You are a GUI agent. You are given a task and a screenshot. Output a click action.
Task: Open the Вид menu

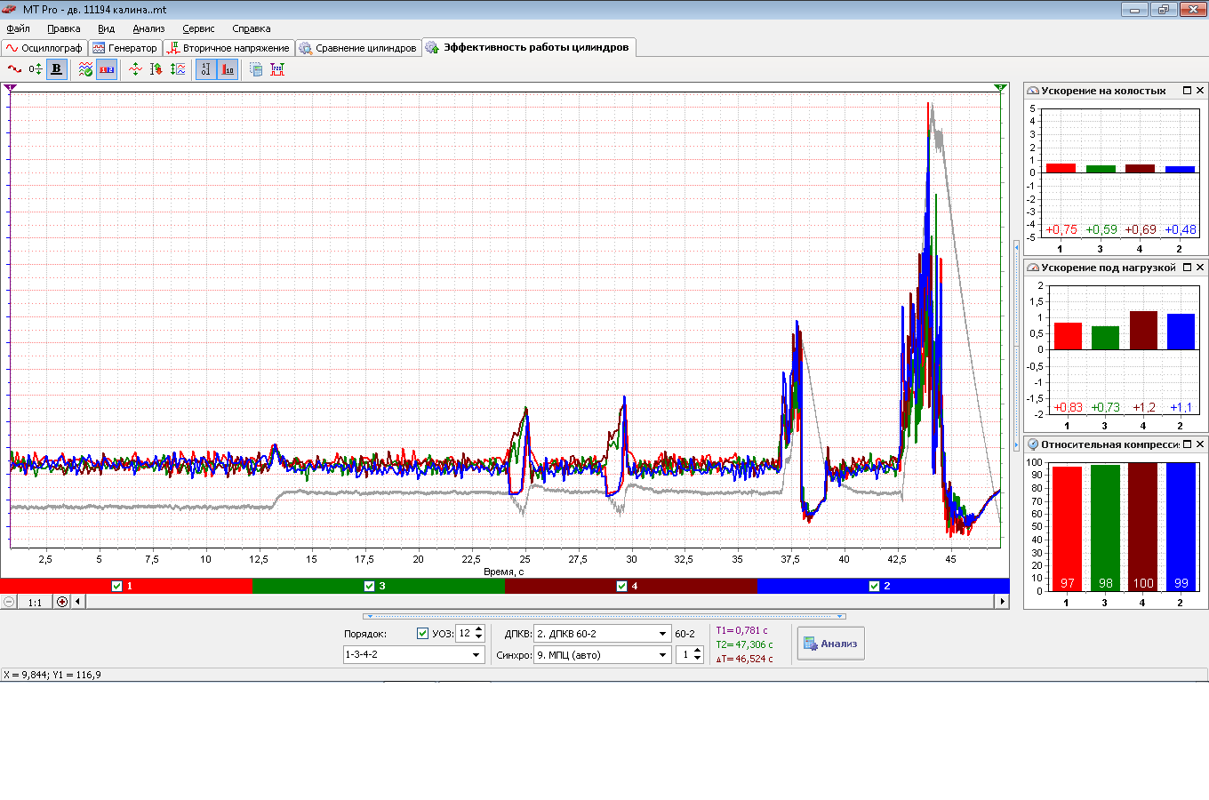click(x=106, y=28)
